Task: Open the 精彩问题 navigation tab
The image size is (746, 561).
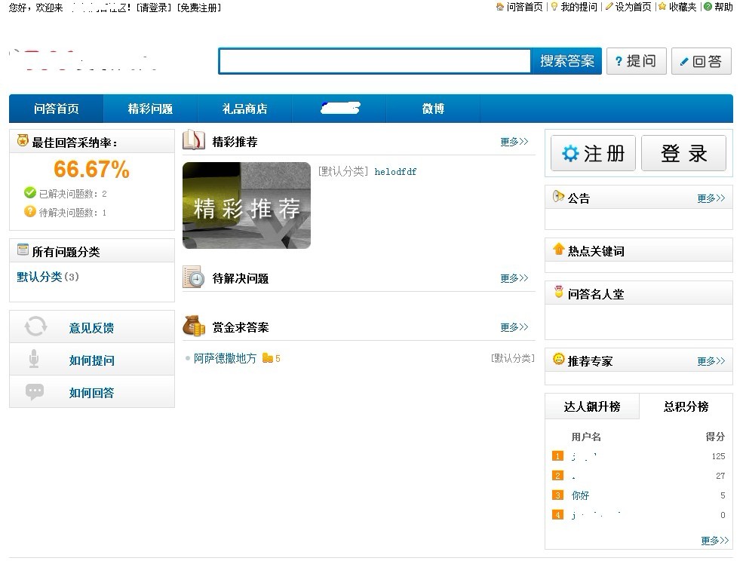Action: [x=150, y=109]
